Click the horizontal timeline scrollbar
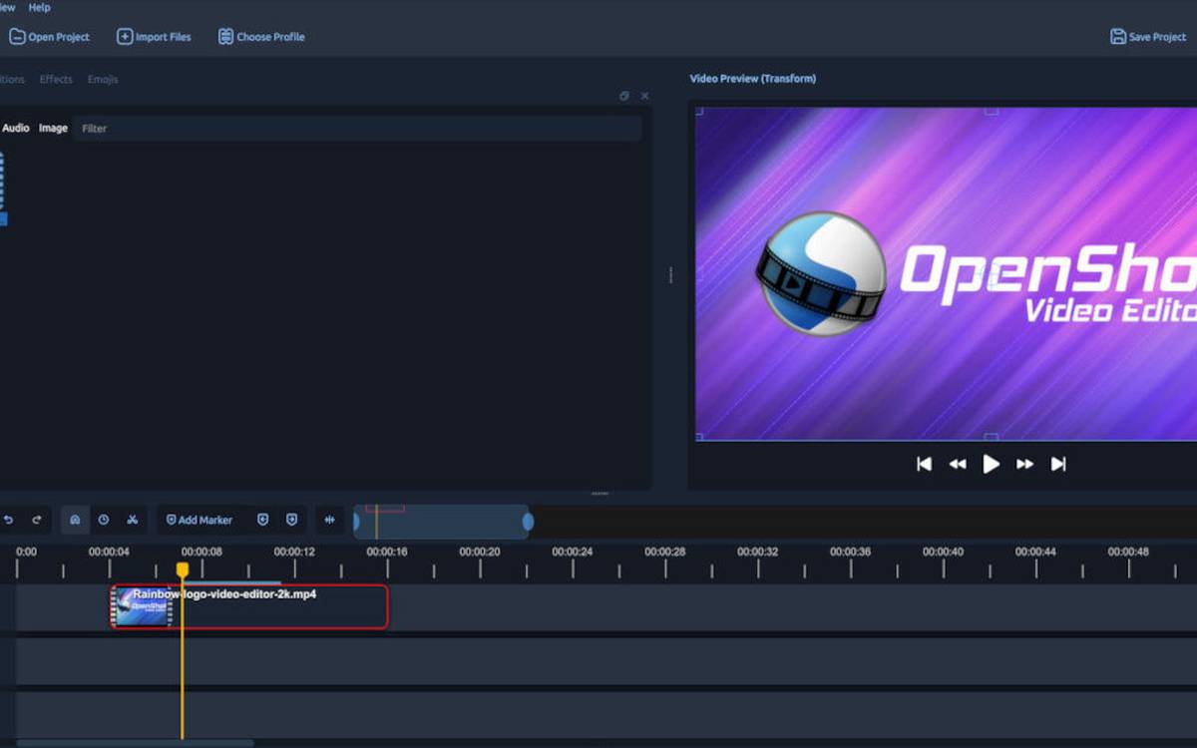The width and height of the screenshot is (1197, 748). tap(135, 743)
